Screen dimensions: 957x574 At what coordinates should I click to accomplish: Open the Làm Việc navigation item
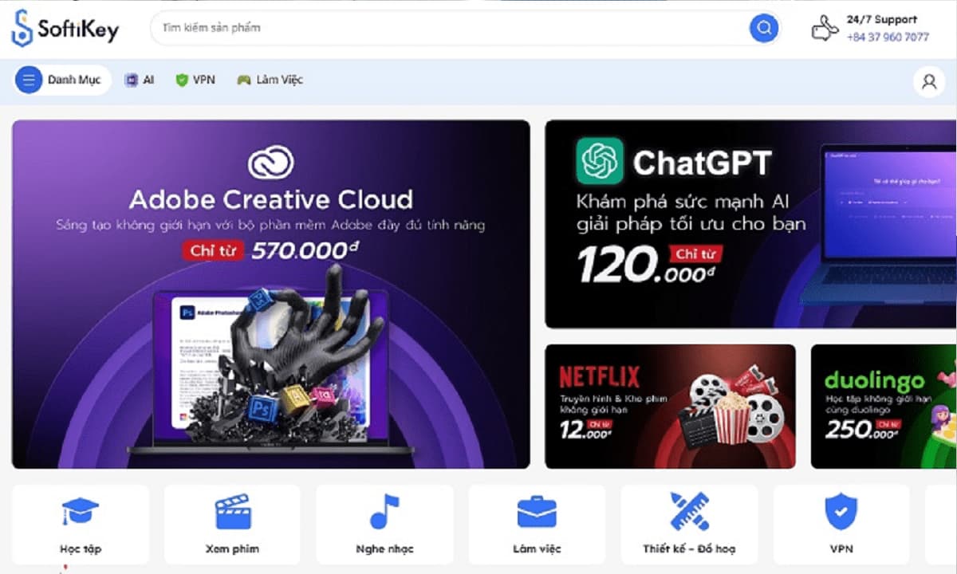(x=270, y=80)
